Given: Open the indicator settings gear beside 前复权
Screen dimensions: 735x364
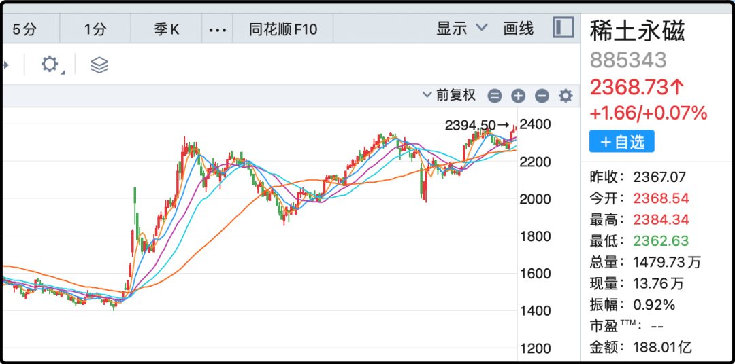Looking at the screenshot, I should click(x=566, y=96).
